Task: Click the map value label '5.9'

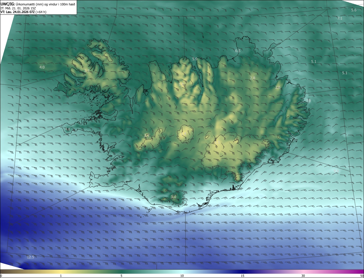Action: coord(195,59)
